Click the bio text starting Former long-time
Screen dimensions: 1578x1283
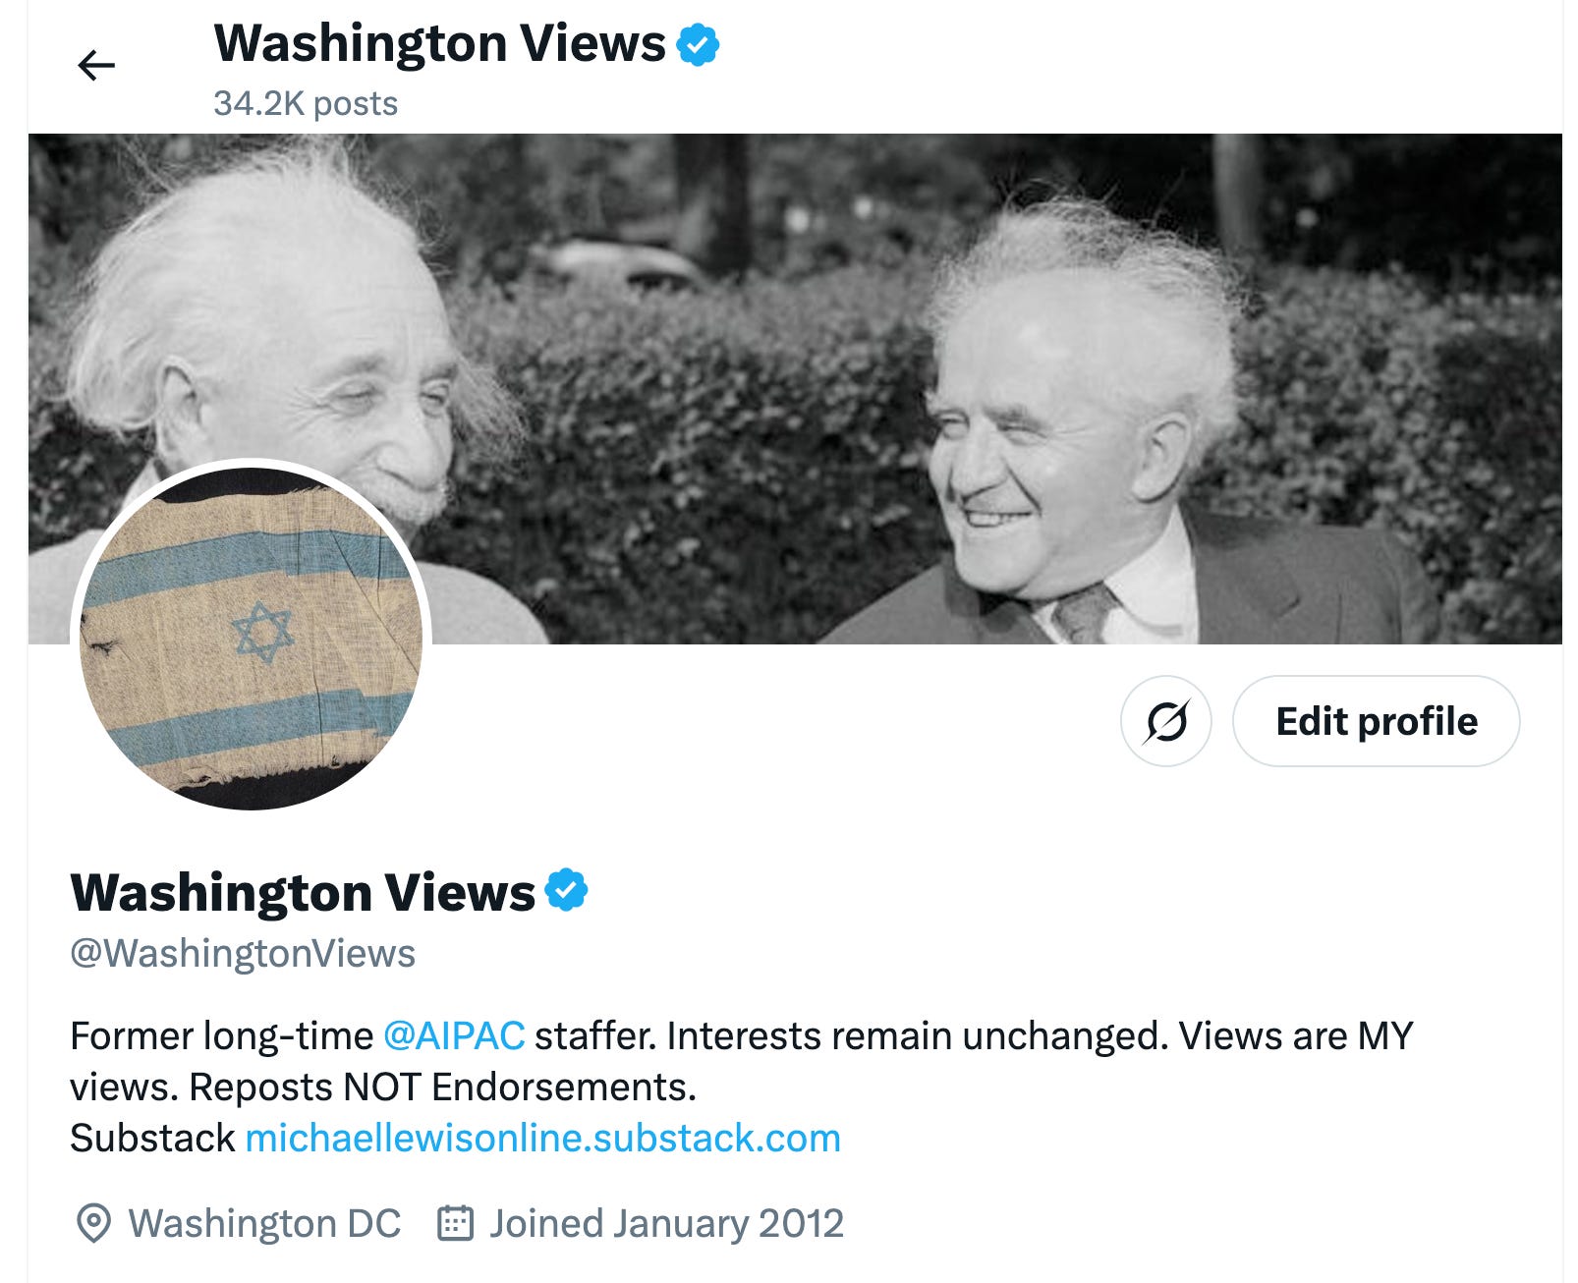tap(742, 1061)
